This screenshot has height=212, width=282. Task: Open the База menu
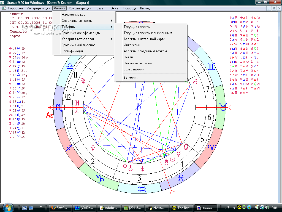pyautogui.click(x=100, y=8)
